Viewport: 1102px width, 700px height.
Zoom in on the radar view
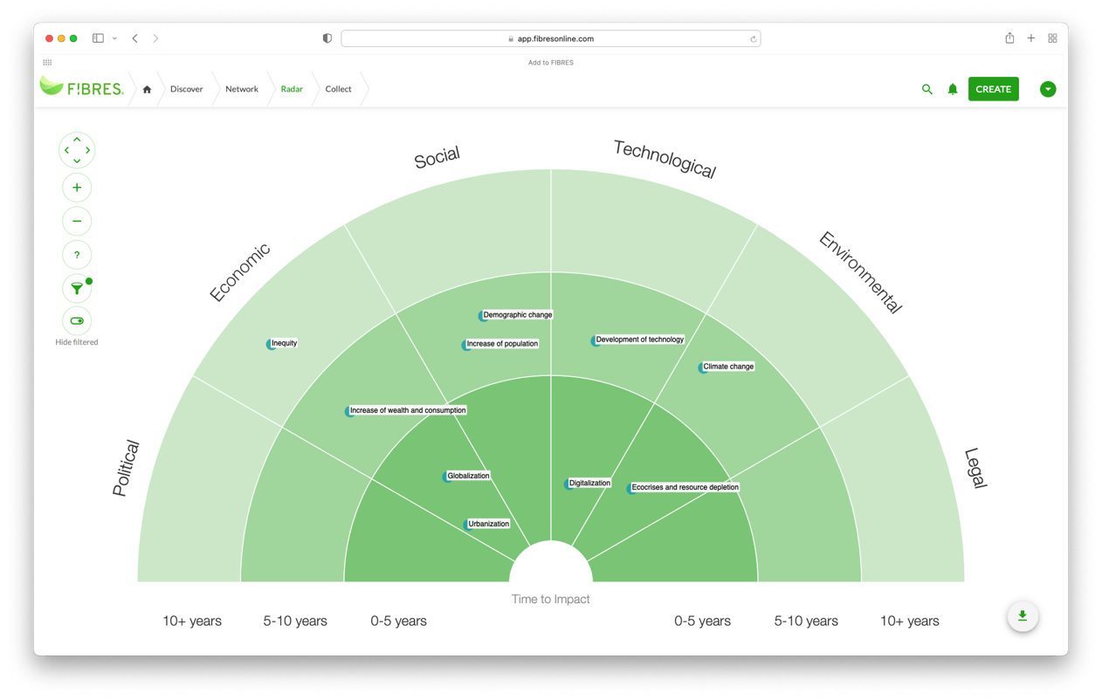[x=77, y=187]
